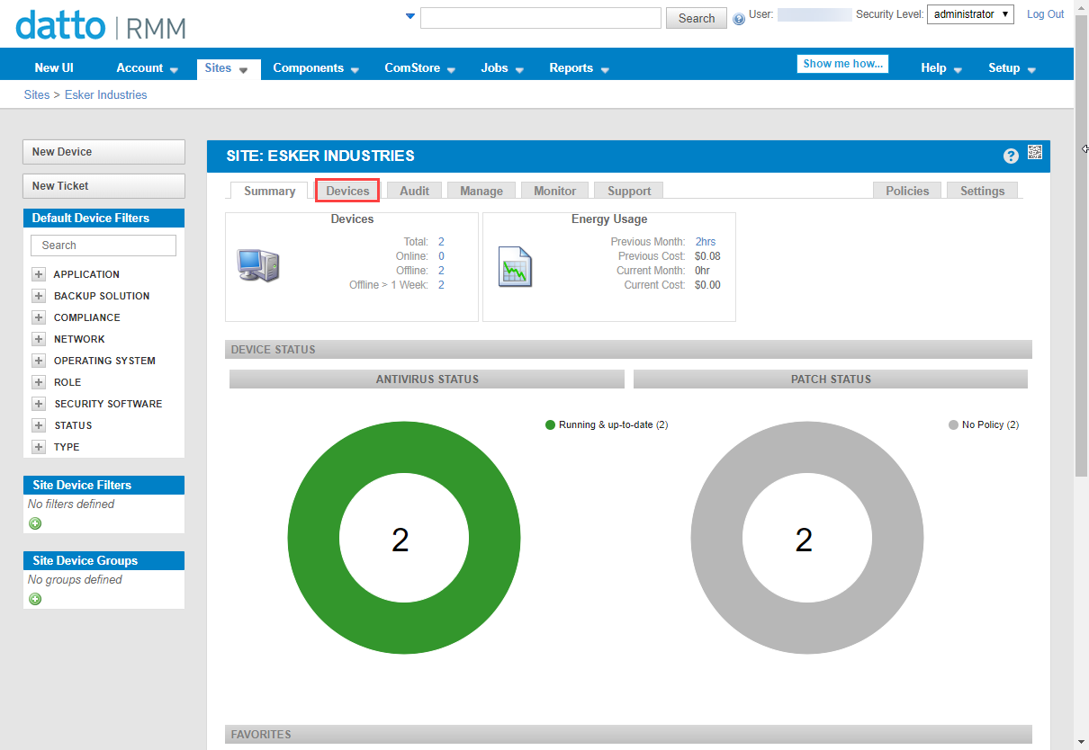Screen dimensions: 1089x750
Task: Click the gray patch status donut chart
Action: [x=807, y=539]
